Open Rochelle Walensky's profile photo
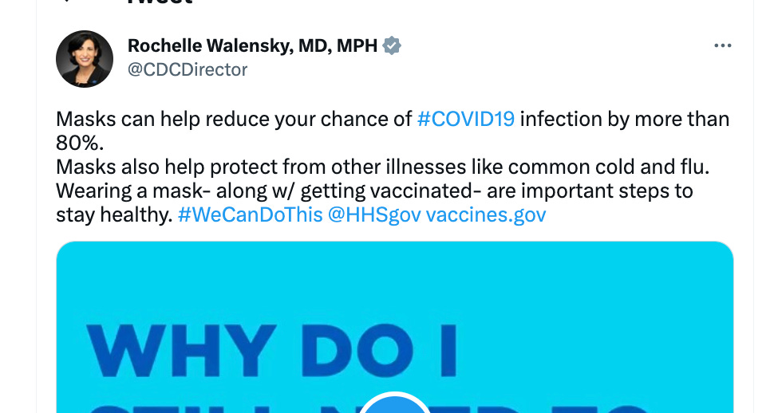This screenshot has width=774, height=413. [x=84, y=59]
